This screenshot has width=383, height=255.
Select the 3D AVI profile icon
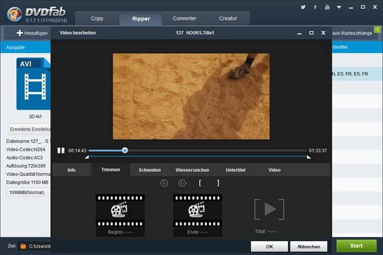[33, 84]
